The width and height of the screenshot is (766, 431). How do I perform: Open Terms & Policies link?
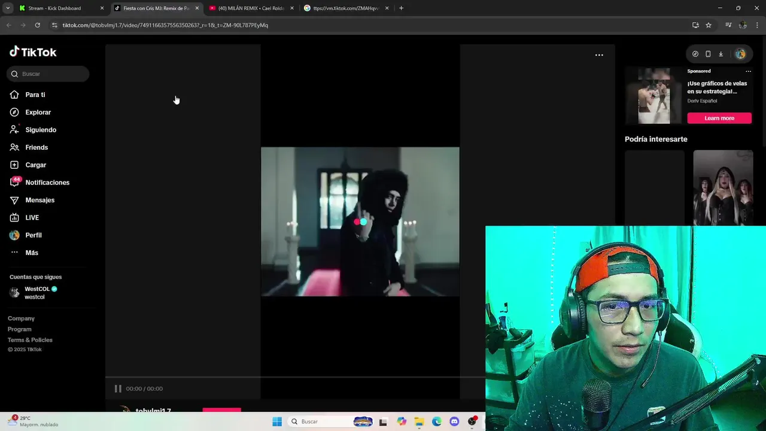point(30,340)
